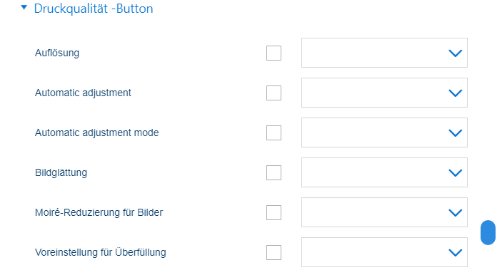Click the Moiré-Reduzierung für Bilder label
The image size is (497, 270).
click(99, 212)
